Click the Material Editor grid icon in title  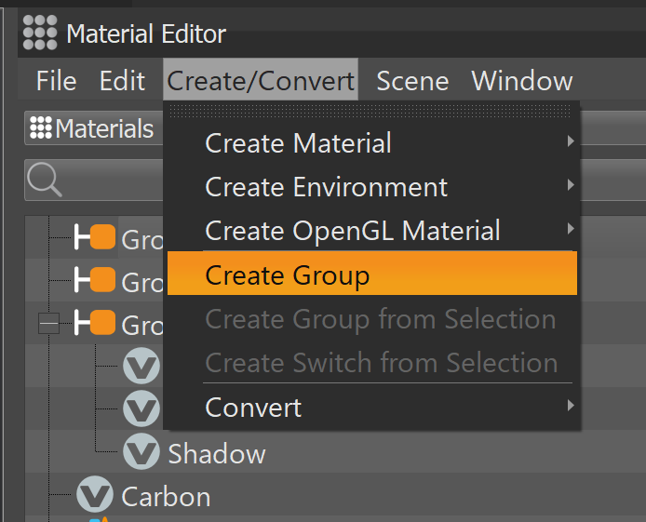40,33
